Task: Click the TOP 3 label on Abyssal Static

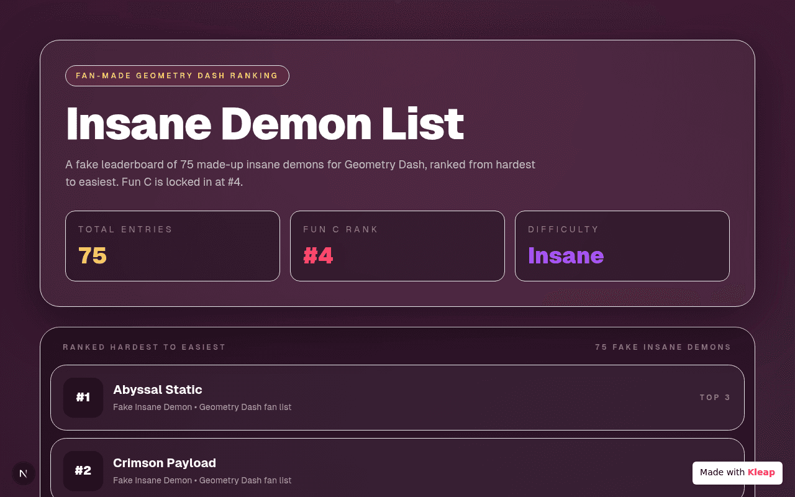Action: point(715,398)
